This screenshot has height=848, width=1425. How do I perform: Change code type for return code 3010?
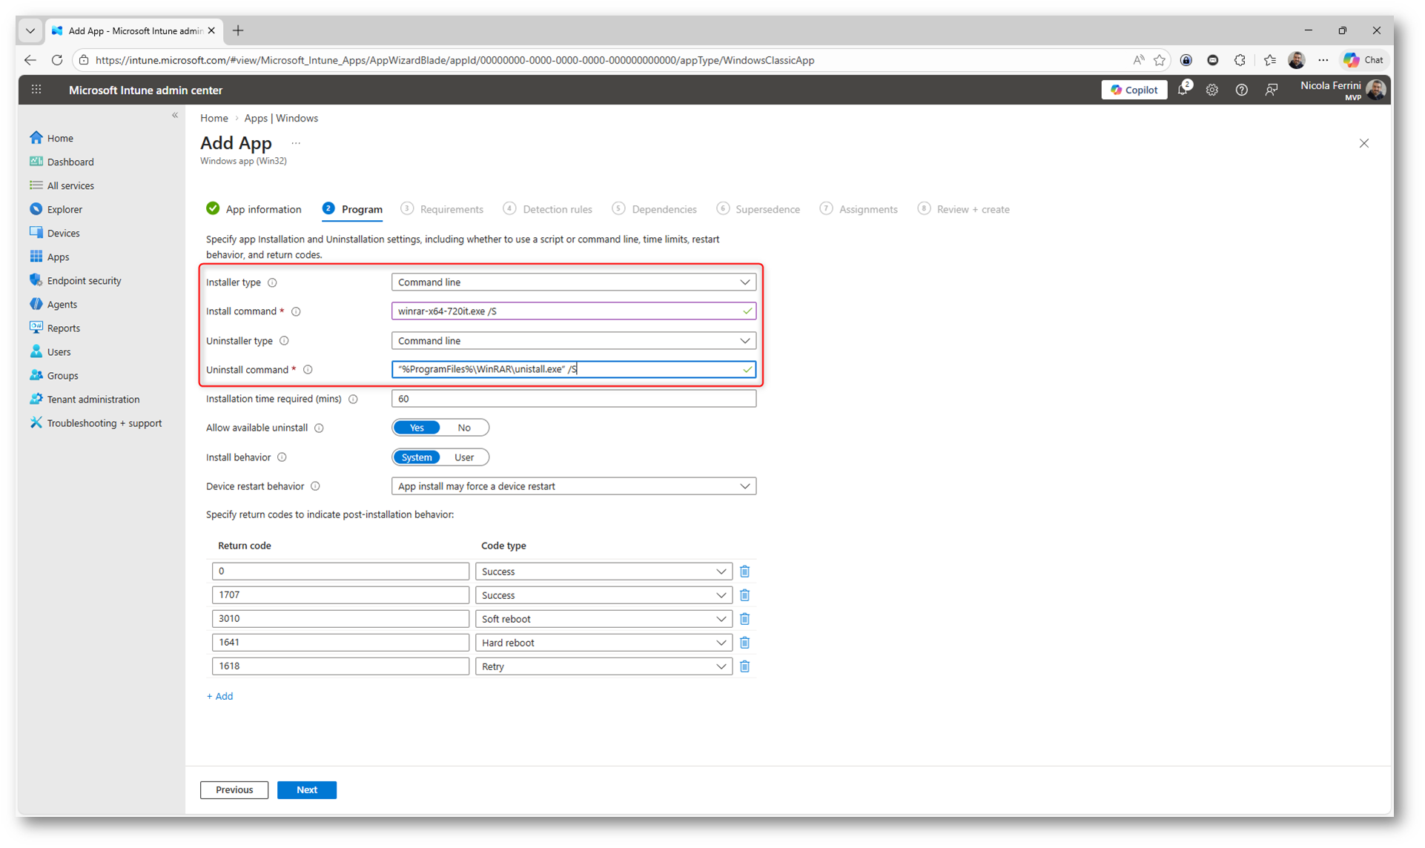coord(603,619)
